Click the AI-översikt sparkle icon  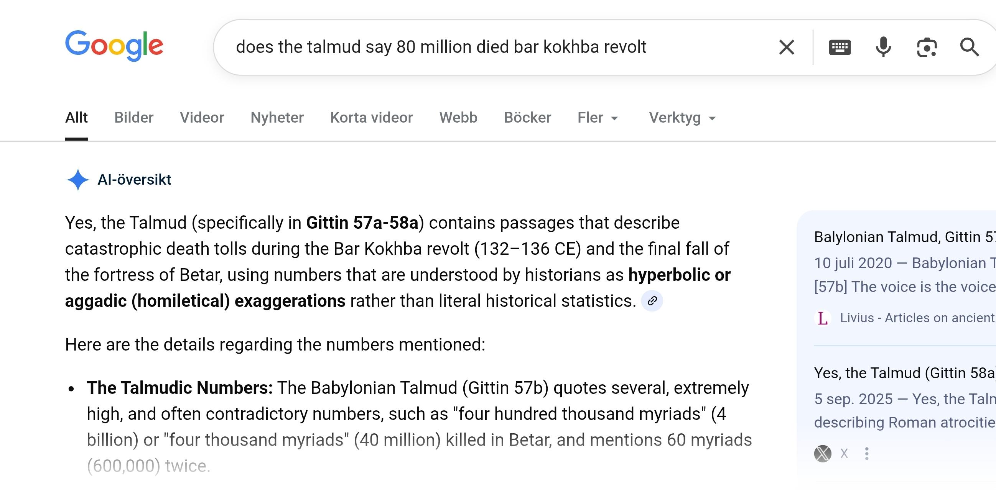(78, 180)
